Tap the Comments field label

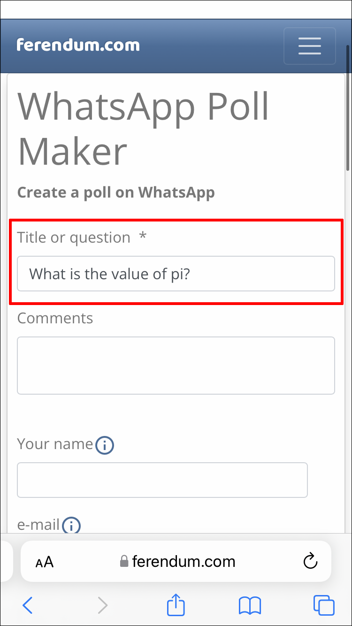(55, 318)
